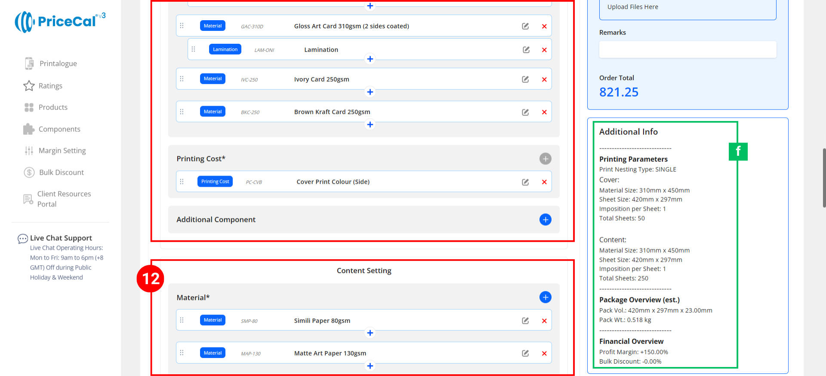The width and height of the screenshot is (826, 376).
Task: Add a material in Content Setting
Action: click(x=545, y=297)
